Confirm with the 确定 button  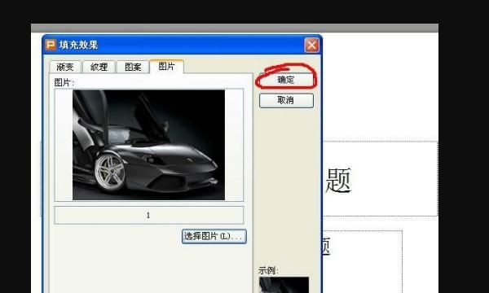[286, 80]
